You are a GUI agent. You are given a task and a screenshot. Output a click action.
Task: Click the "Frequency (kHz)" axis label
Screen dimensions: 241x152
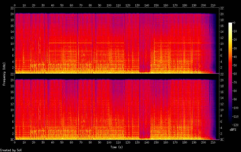(4, 74)
